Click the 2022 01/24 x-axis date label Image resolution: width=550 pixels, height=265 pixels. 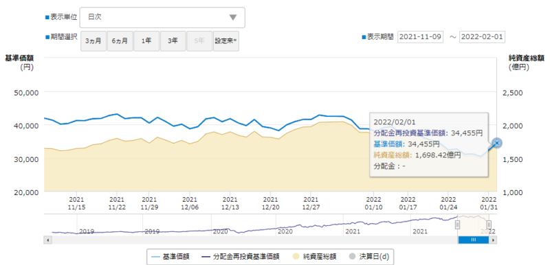(x=448, y=203)
